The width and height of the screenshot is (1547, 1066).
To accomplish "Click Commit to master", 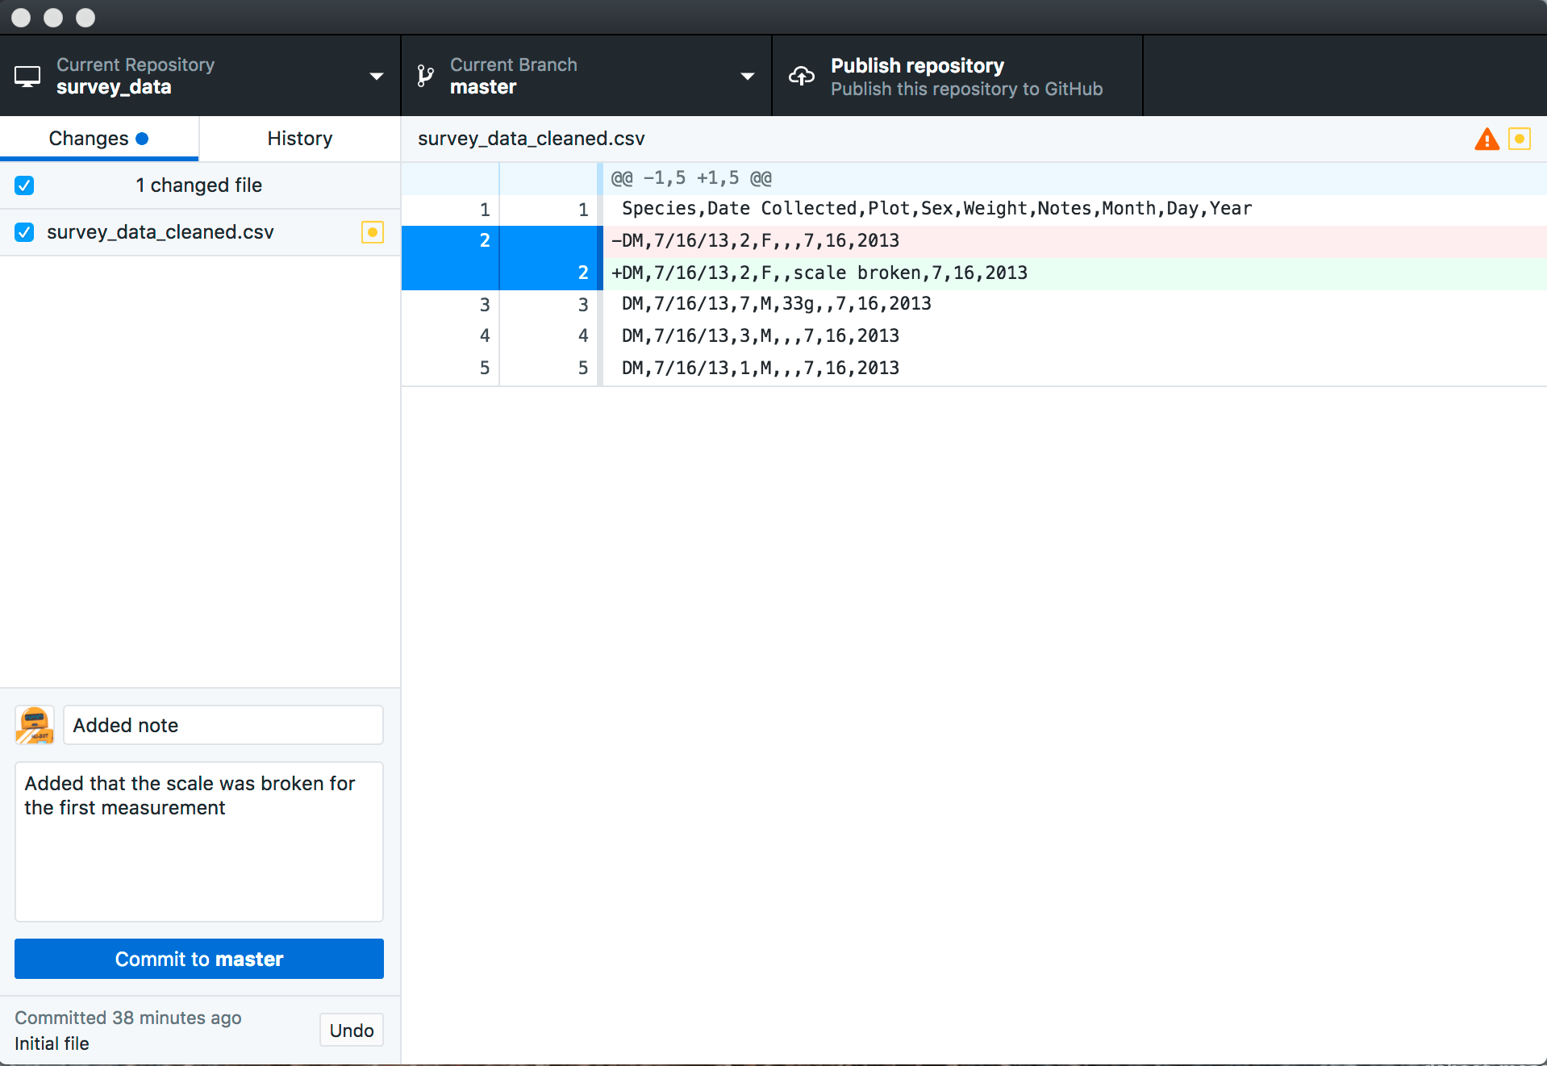I will click(x=198, y=959).
